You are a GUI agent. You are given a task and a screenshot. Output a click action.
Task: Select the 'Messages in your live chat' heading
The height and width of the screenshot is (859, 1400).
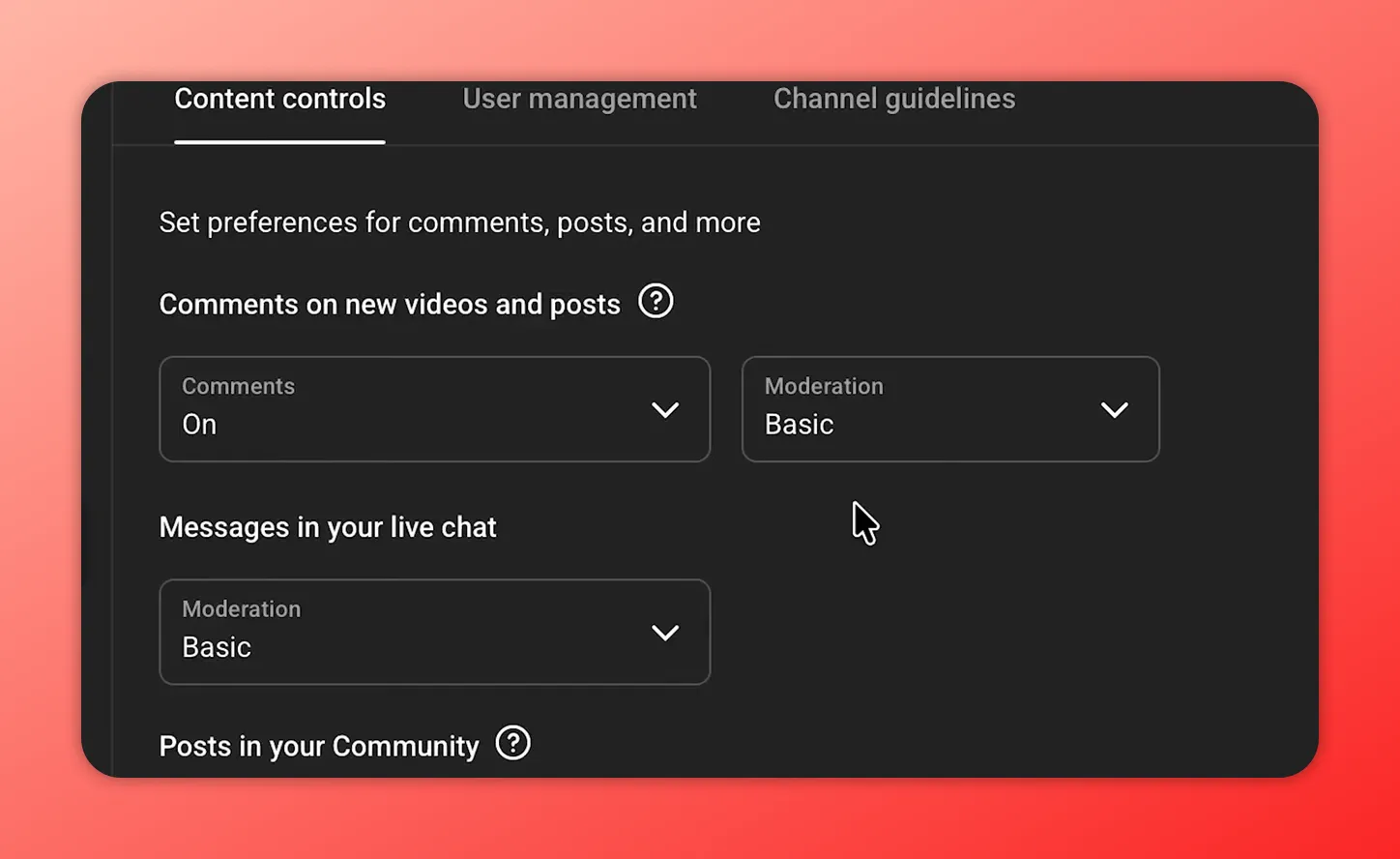tap(328, 527)
